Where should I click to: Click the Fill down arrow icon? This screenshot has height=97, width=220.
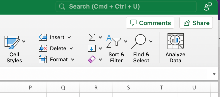tap(92, 48)
